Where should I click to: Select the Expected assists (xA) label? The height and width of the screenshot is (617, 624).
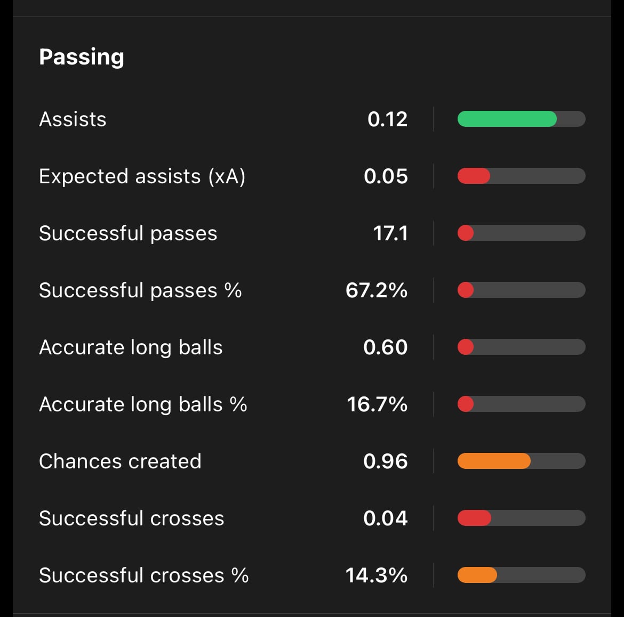(x=142, y=176)
